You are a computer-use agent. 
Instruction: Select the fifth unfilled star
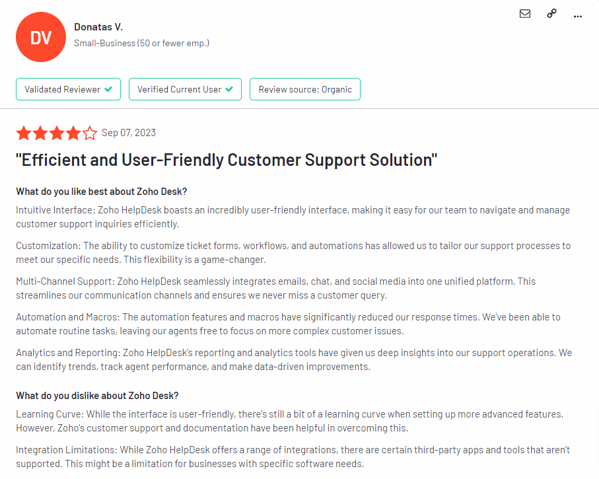(x=90, y=133)
